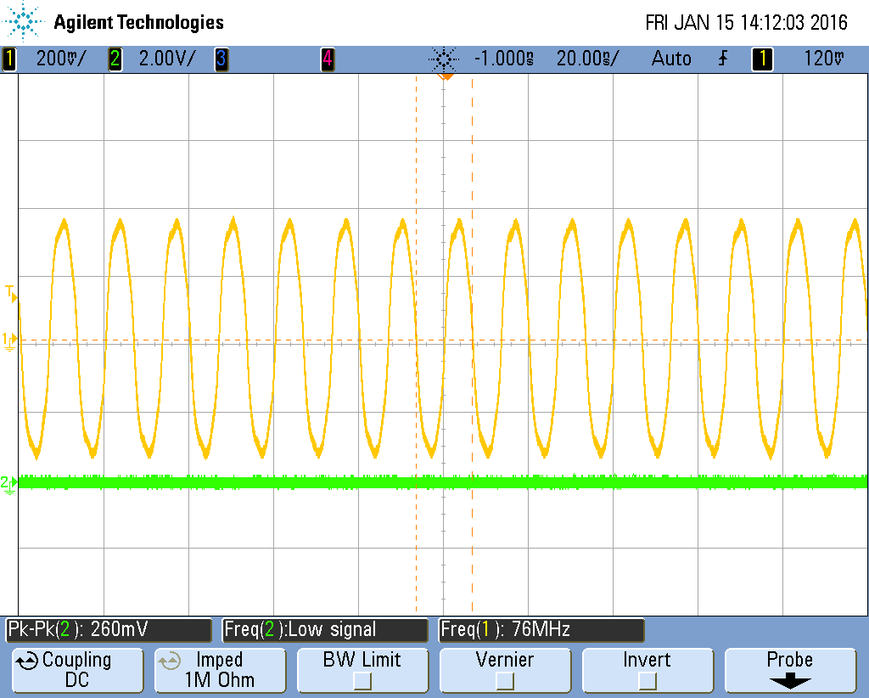Select channel 3 blue indicator
This screenshot has height=698, width=869.
pyautogui.click(x=221, y=59)
